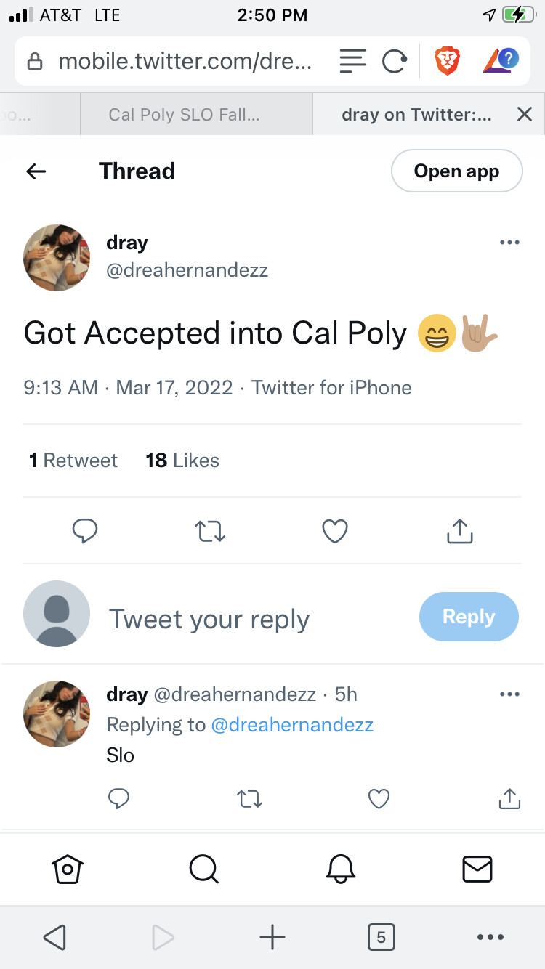Share the main tweet via upload icon
Screen dimensions: 545x969
click(459, 532)
